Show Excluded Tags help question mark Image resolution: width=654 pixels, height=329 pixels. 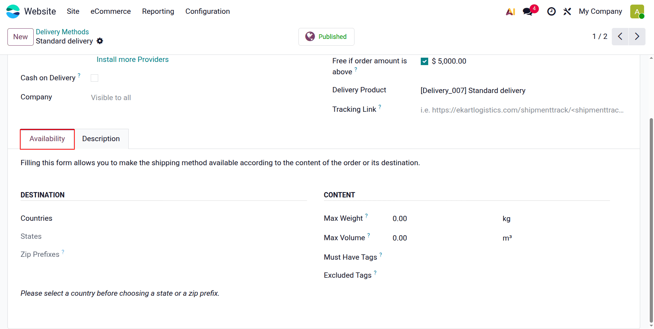[375, 272]
